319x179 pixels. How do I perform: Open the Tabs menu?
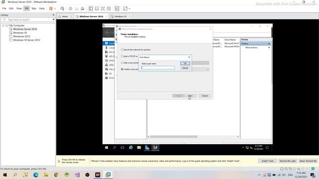point(34,8)
